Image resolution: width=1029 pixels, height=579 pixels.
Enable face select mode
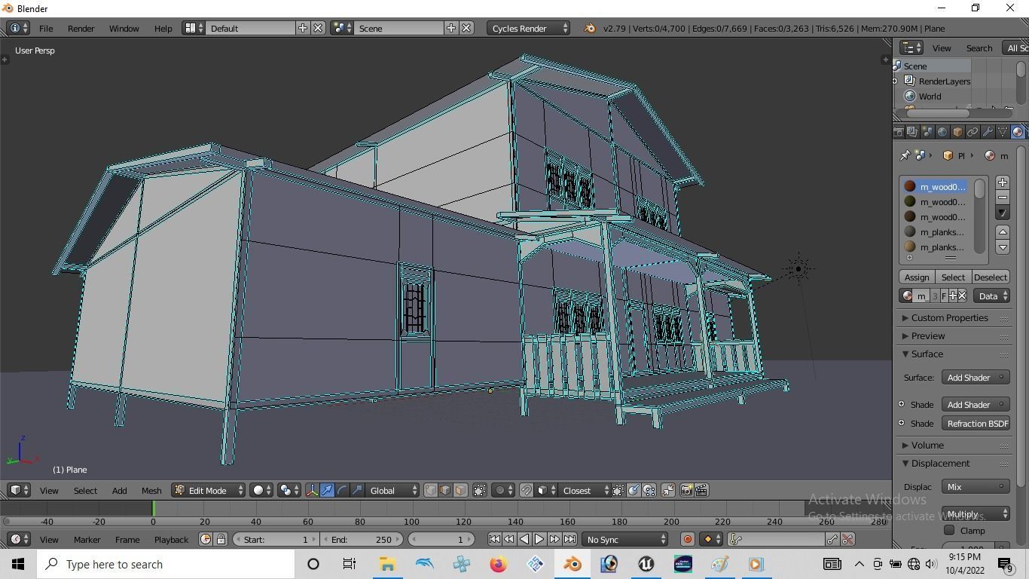(x=460, y=490)
